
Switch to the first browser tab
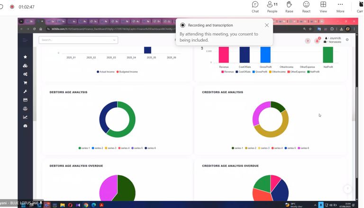(x=29, y=21)
